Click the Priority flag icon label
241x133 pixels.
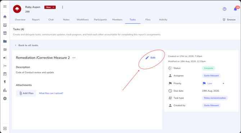point(170,83)
